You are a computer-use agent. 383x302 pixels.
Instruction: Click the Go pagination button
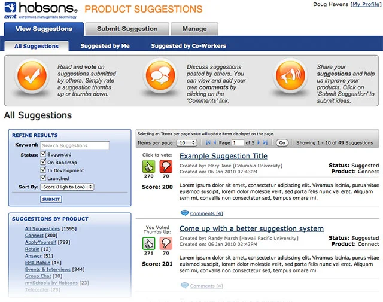[282, 142]
